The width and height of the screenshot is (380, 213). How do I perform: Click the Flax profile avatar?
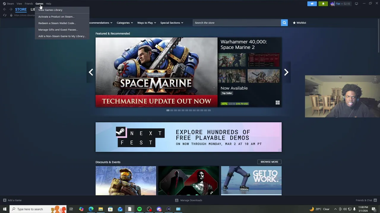pos(332,4)
